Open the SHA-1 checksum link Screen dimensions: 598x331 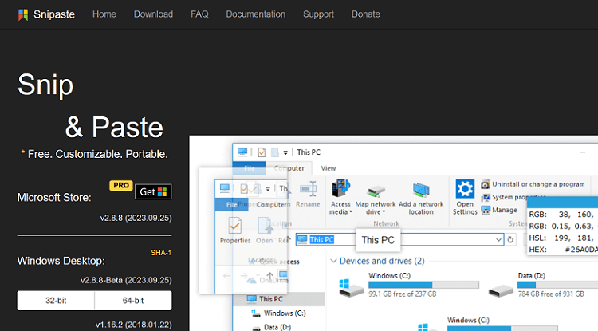point(161,253)
